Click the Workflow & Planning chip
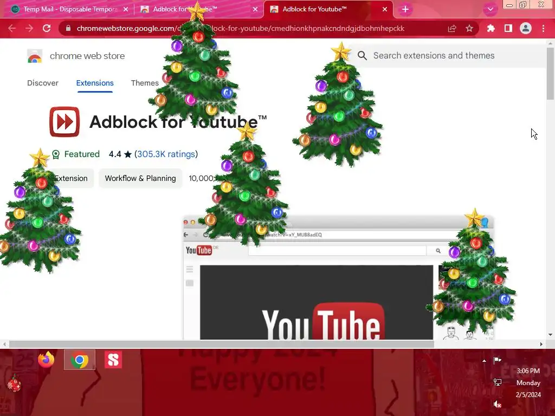The height and width of the screenshot is (416, 555). [x=140, y=178]
